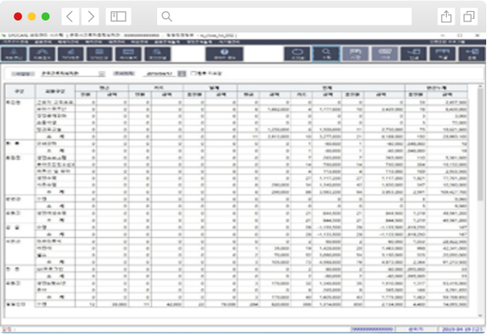Tick the checkbox next to the date field

193,73
